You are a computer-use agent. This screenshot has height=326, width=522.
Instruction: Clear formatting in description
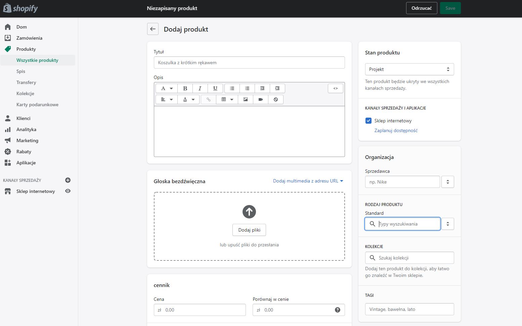[276, 99]
